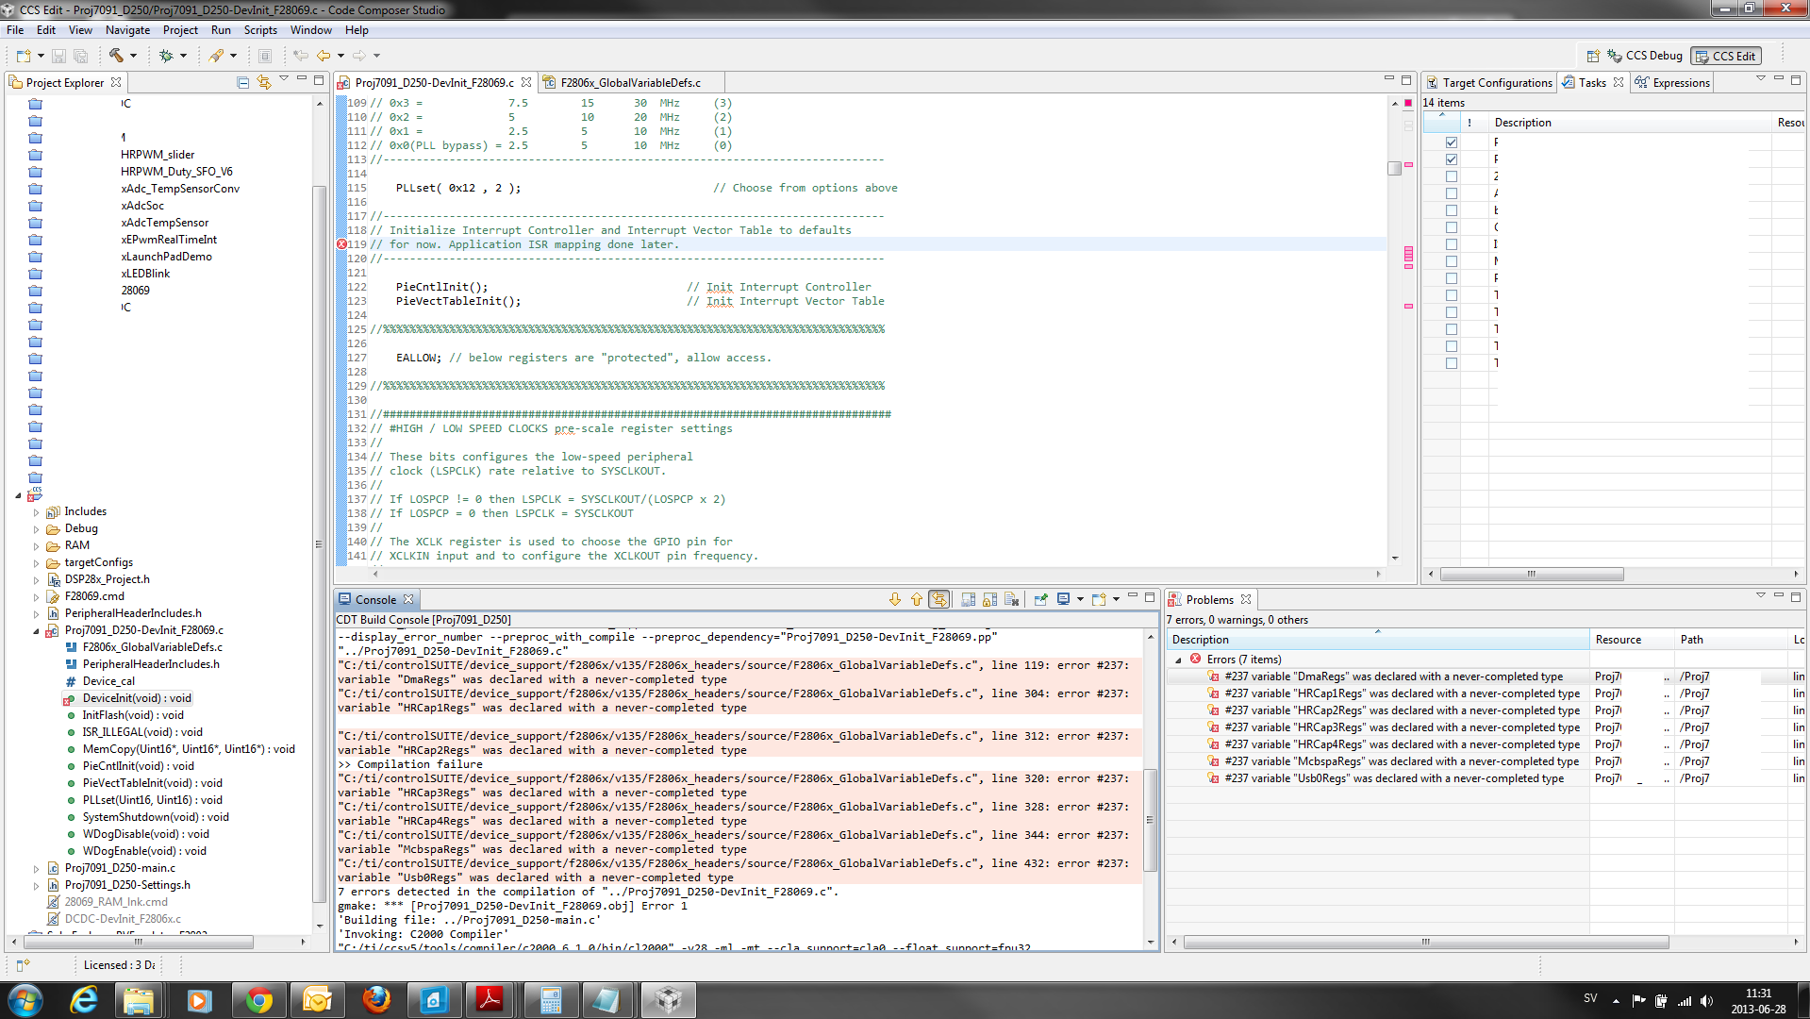The width and height of the screenshot is (1810, 1019).
Task: Switch to the Expressions tab
Action: [1672, 83]
